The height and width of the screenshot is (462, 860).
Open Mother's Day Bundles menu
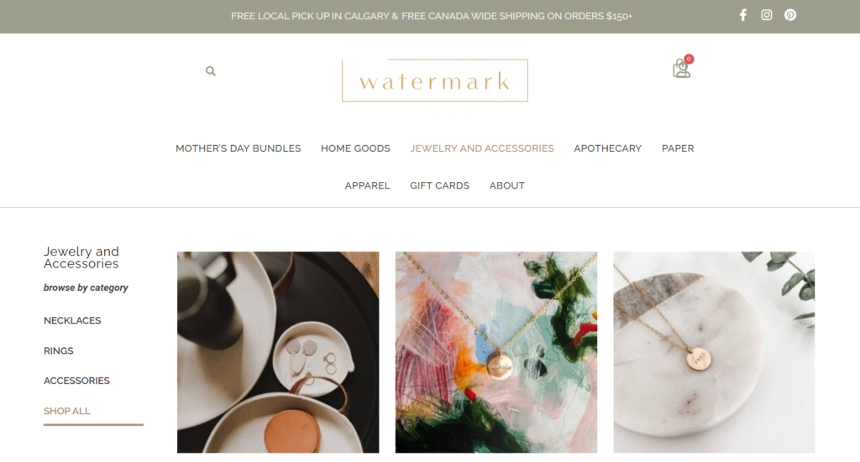tap(238, 148)
